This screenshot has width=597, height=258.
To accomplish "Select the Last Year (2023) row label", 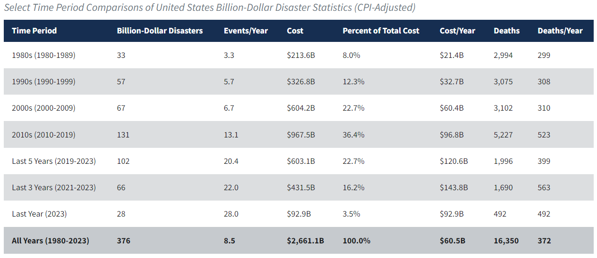I will point(39,214).
